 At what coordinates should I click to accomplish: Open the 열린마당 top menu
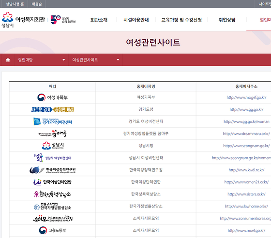pos(265,20)
